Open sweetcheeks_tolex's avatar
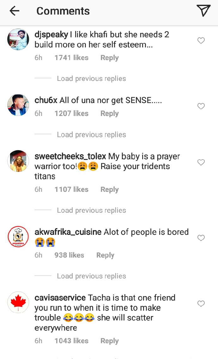This screenshot has height=359, width=218. 18,161
